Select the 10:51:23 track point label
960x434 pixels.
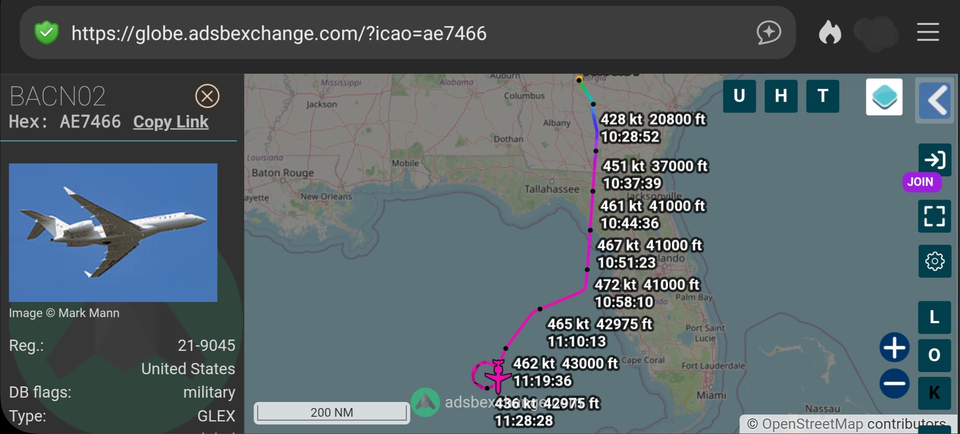650,254
